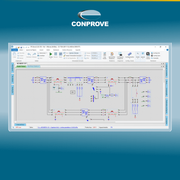Expand the Configurações dropdown
The height and width of the screenshot is (180, 180).
click(130, 58)
